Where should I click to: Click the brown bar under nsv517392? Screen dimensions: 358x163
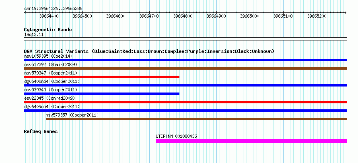(185, 68)
